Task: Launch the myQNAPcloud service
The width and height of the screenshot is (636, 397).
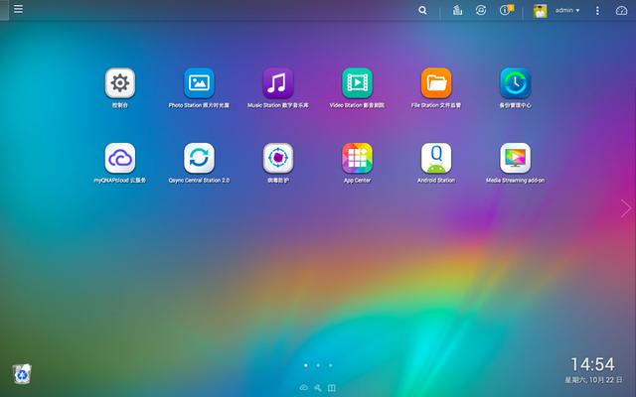Action: tap(120, 158)
